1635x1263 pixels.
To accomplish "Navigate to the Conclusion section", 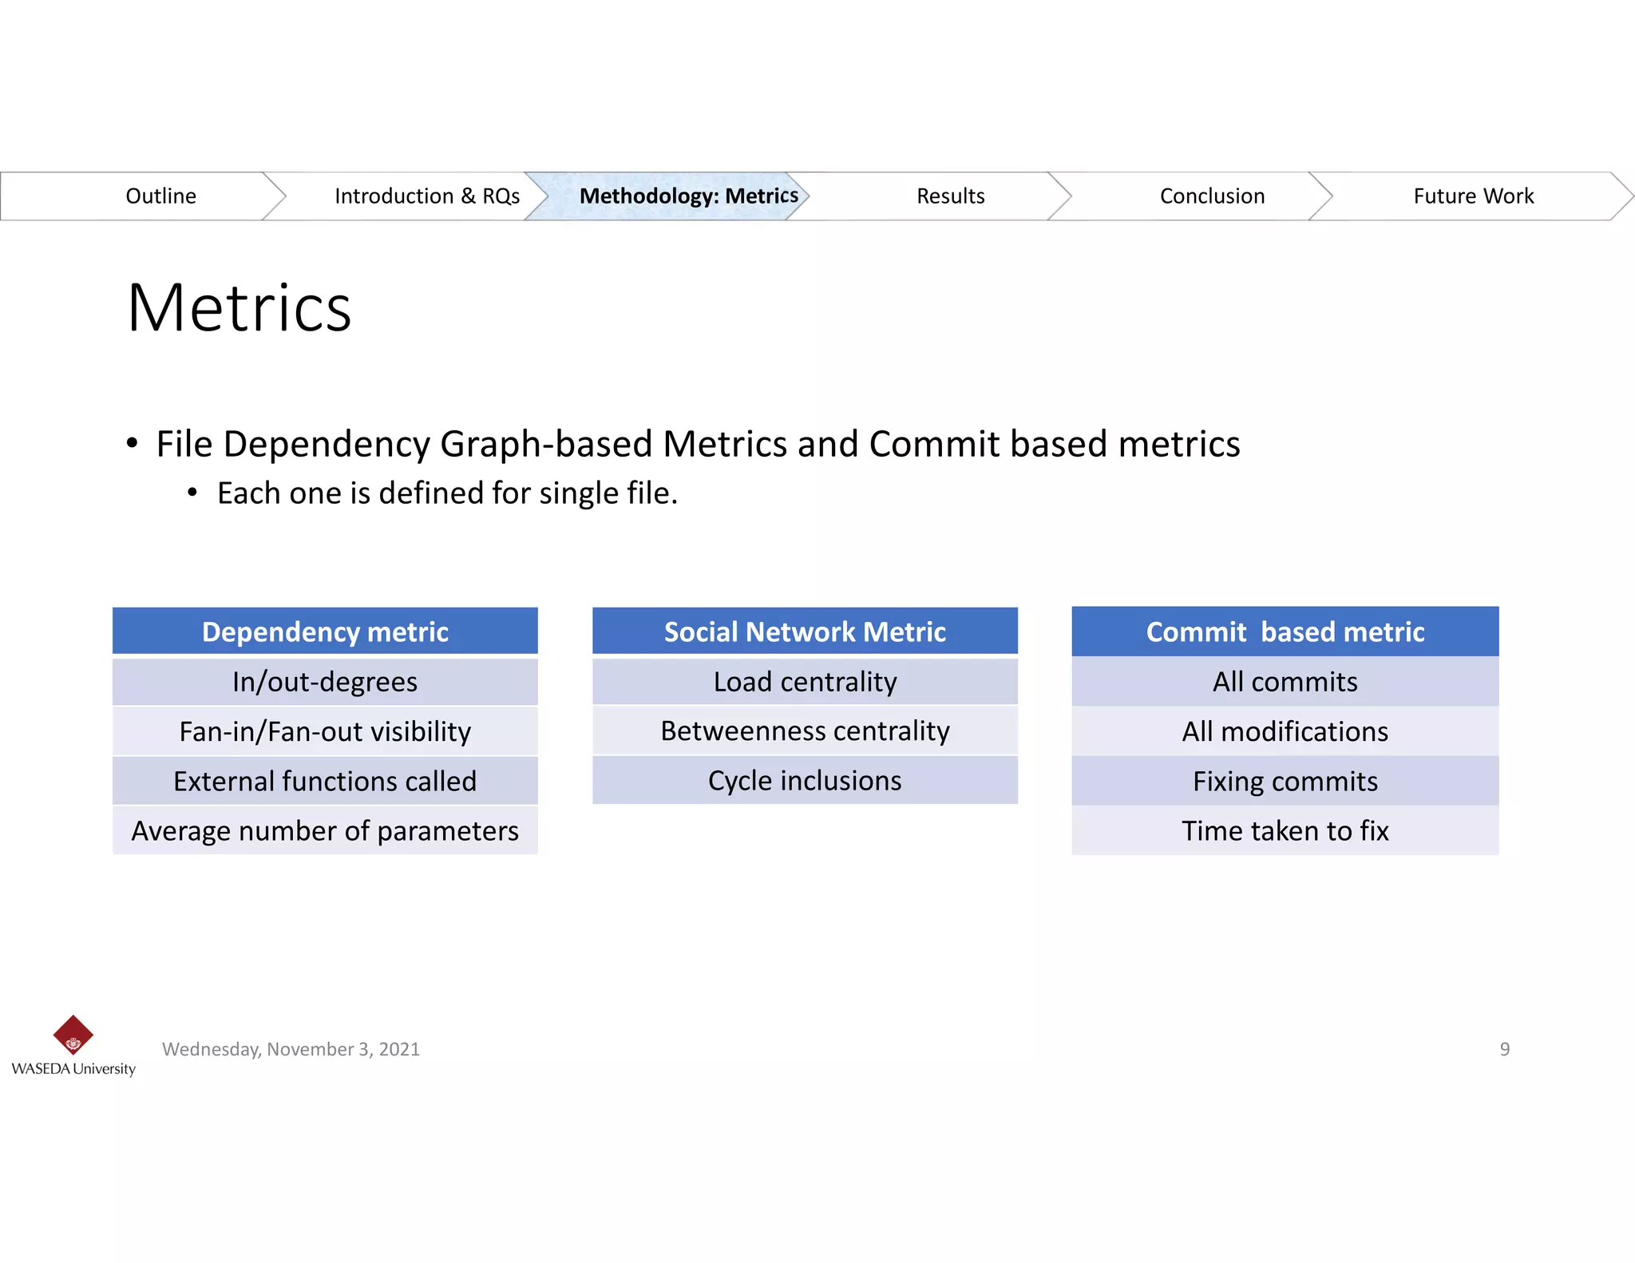I will (1211, 196).
